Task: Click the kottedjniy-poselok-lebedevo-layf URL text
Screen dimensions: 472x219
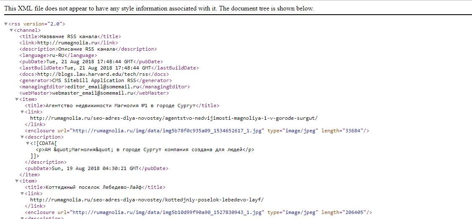Action: pos(147,200)
